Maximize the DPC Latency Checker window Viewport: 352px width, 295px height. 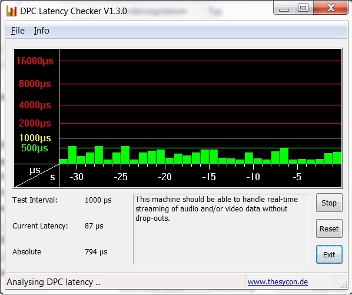(303, 8)
